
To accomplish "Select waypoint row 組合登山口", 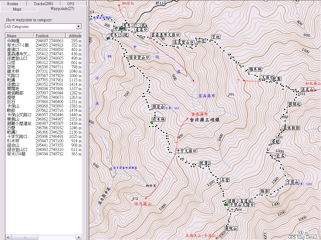I will coord(44,149).
